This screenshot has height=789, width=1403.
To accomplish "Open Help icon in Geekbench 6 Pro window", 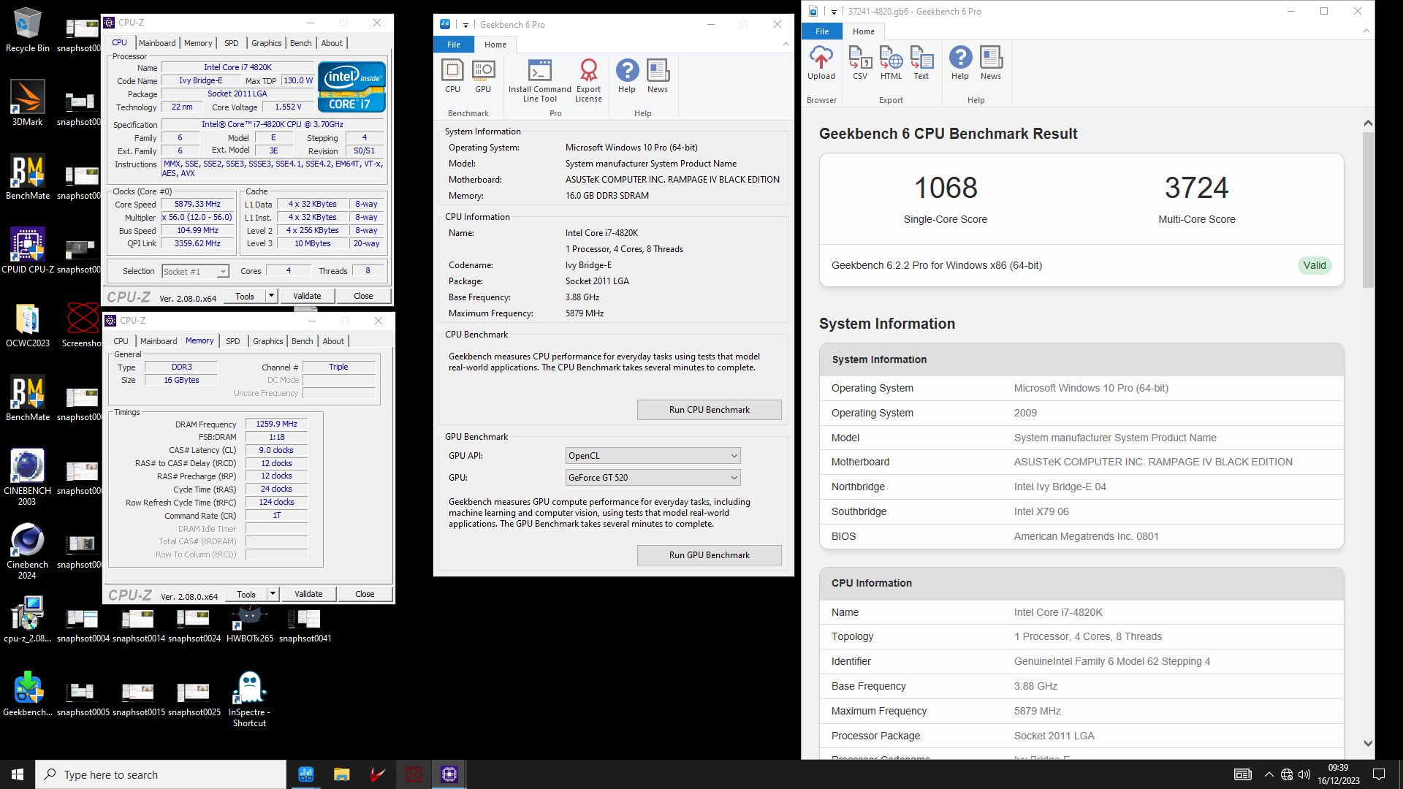I will coord(627,76).
